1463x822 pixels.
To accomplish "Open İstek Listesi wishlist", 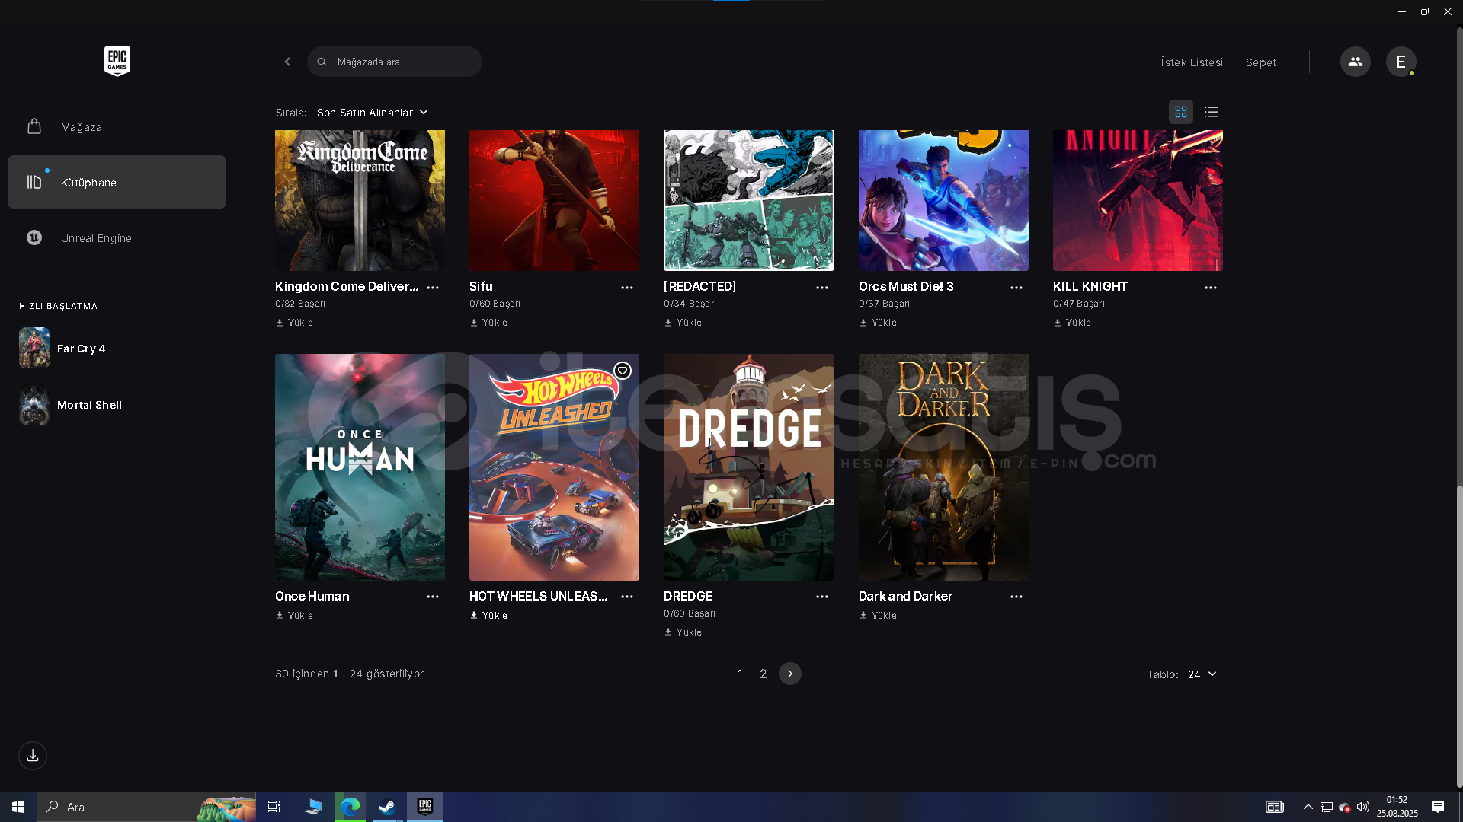I will pos(1192,62).
